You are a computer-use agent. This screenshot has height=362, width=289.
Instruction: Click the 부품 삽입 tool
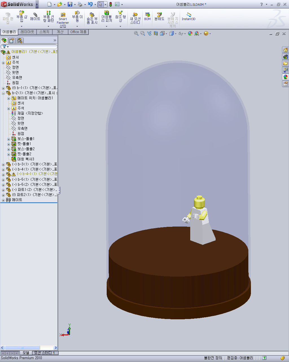(x=22, y=17)
